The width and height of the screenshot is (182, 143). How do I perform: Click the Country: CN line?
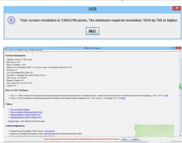point(11,86)
